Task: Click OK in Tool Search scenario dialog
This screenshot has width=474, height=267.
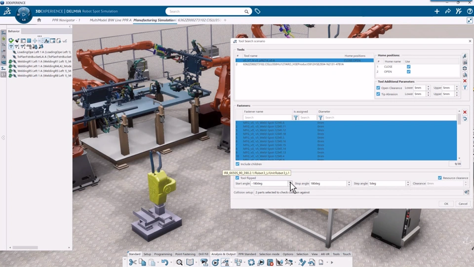Action: 446,204
